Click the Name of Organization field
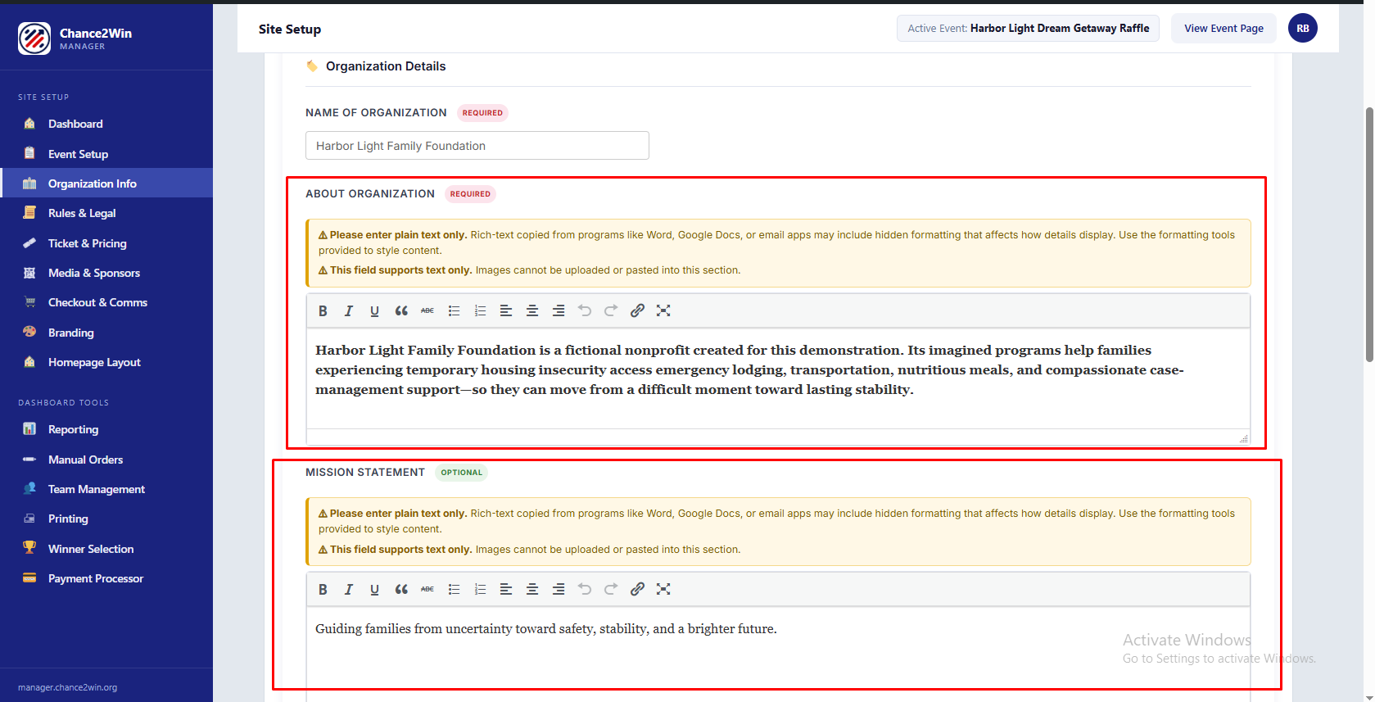This screenshot has width=1375, height=702. pos(477,146)
